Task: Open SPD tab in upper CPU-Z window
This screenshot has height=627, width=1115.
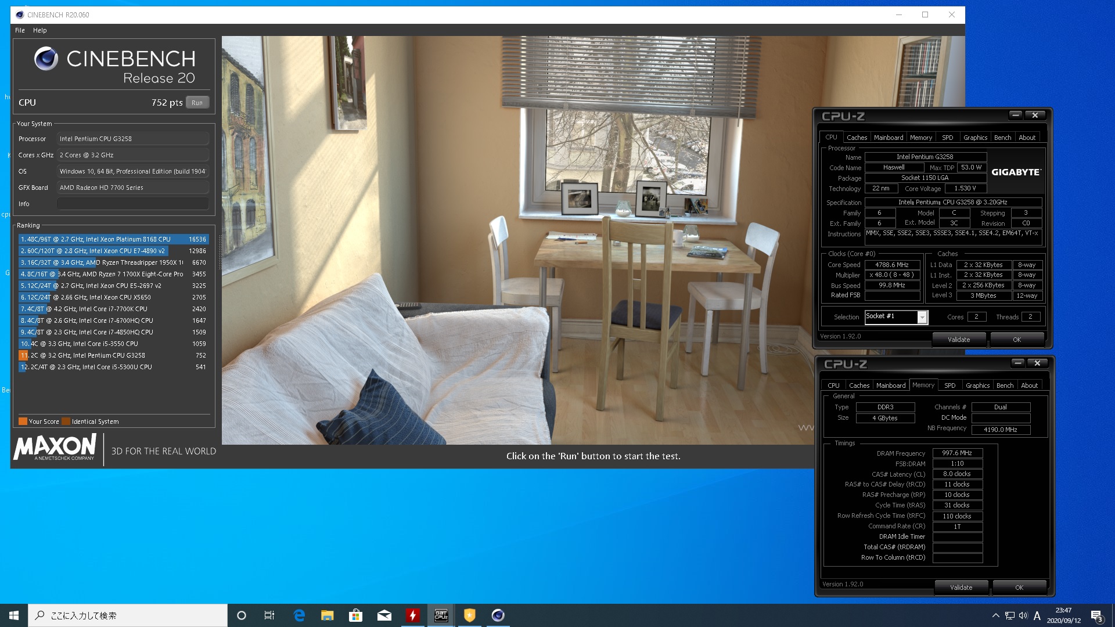Action: point(948,138)
